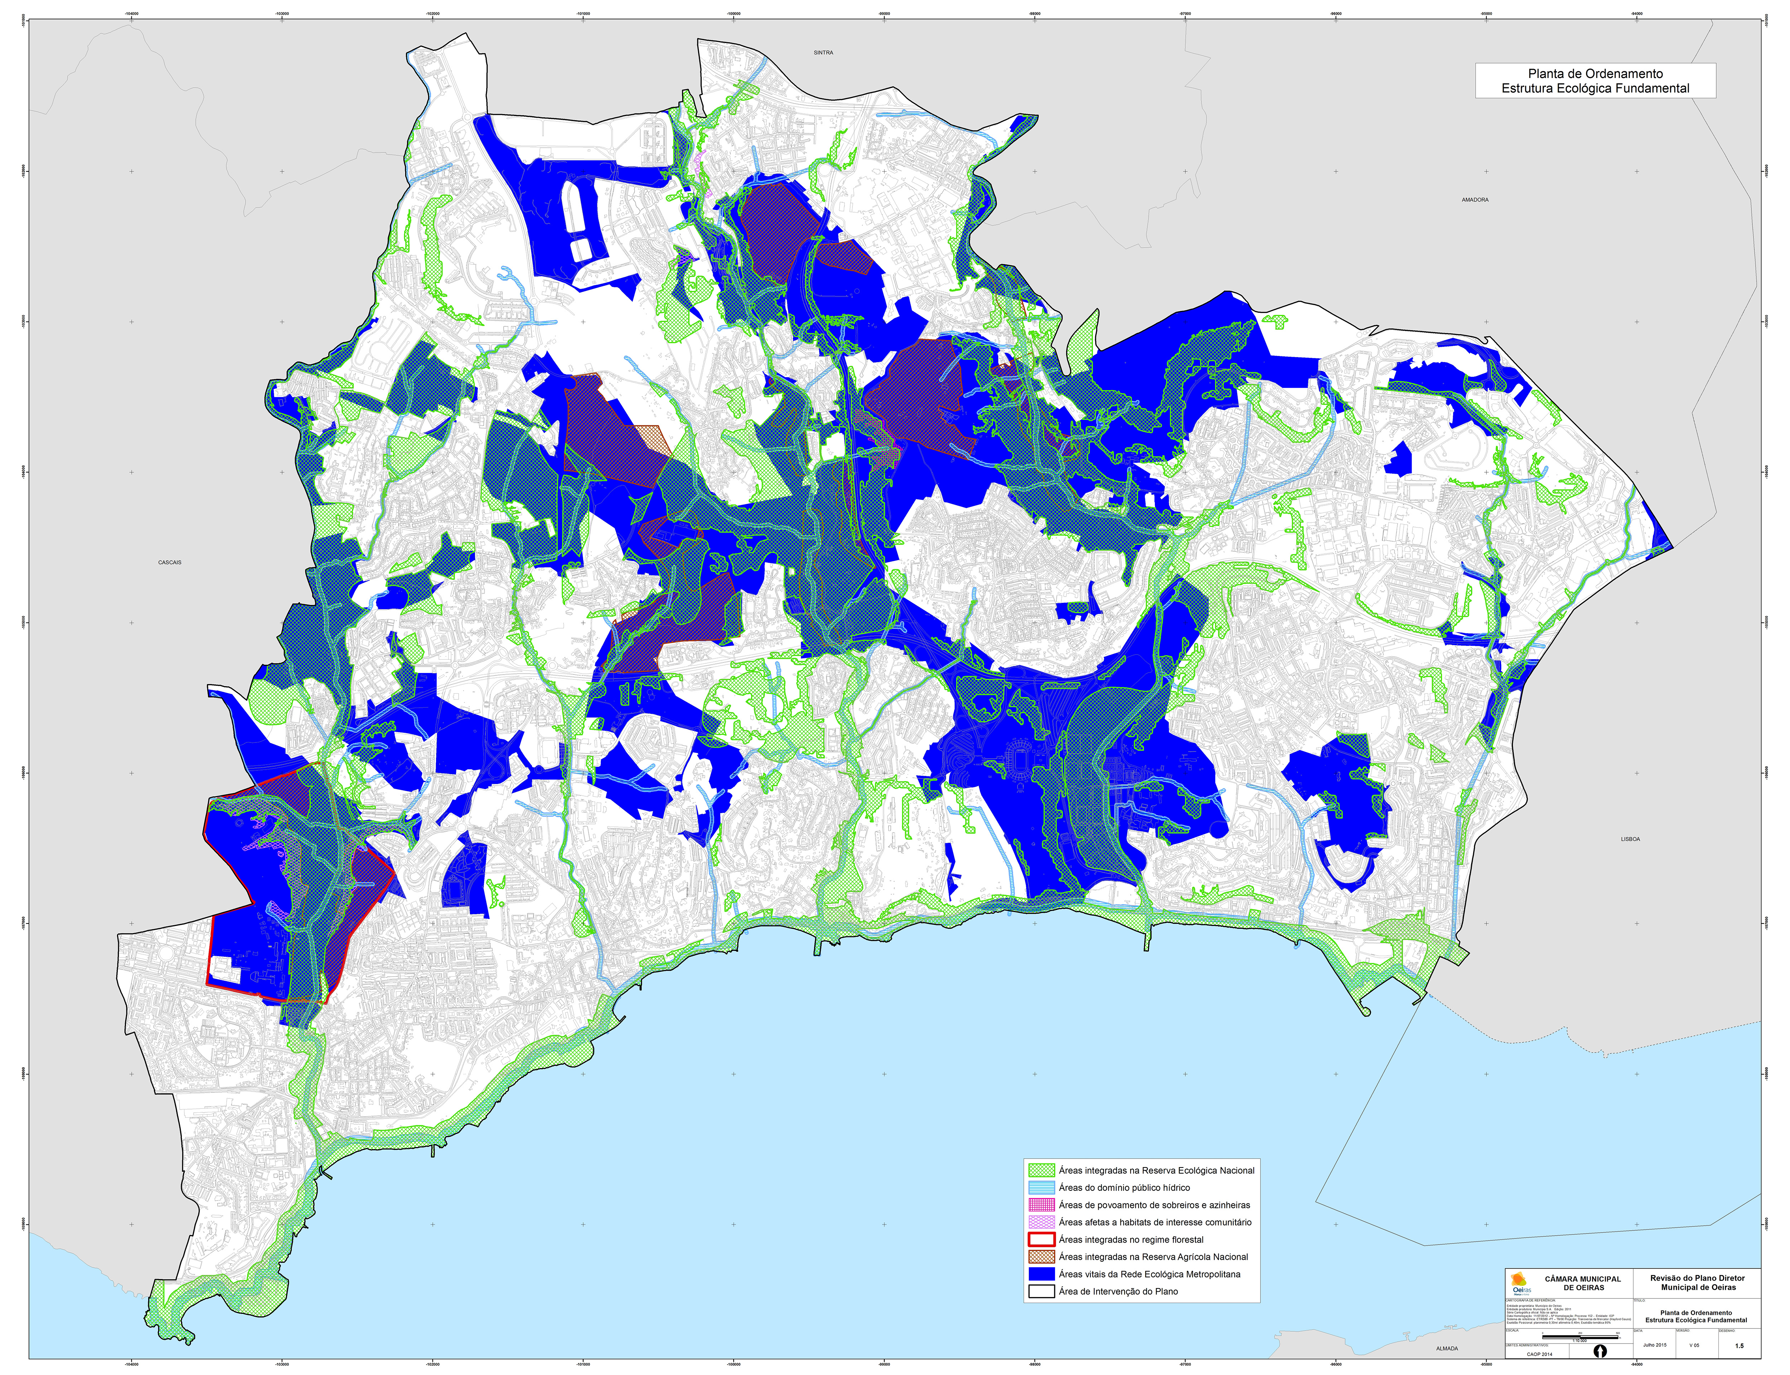Viewport: 1790px width, 1375px height.
Task: Click 'Revisão do Plano Diretor Municipal de Oeiras'
Action: pos(1698,1283)
